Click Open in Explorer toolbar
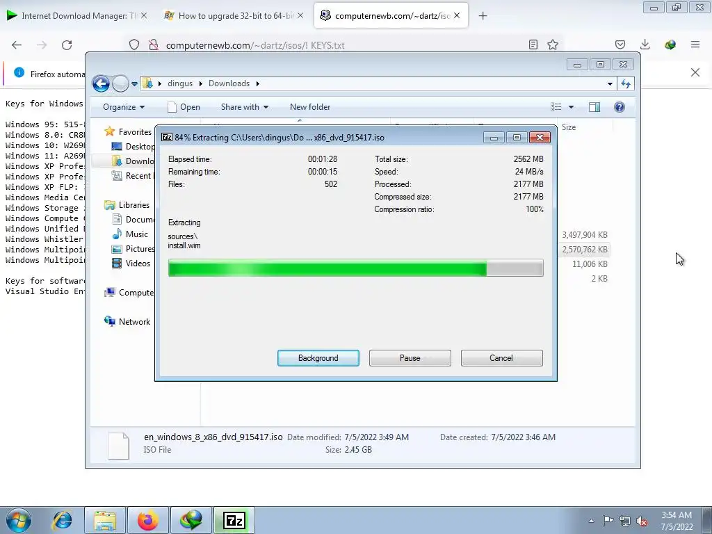 click(184, 107)
